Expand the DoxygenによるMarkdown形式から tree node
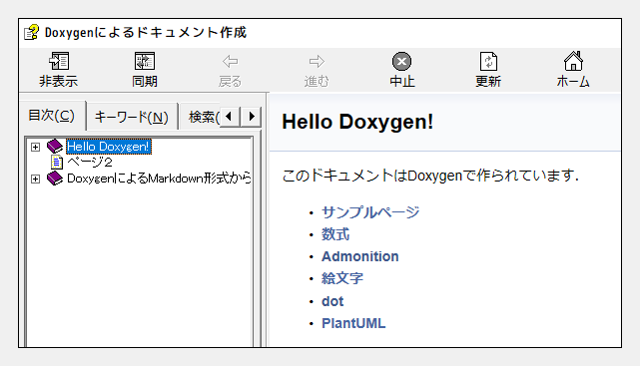 coord(36,179)
